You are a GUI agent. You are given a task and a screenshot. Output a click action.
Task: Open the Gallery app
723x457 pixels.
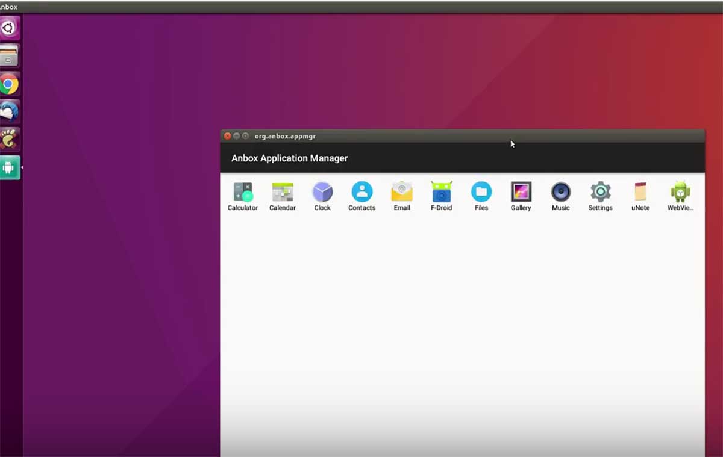[x=521, y=191]
